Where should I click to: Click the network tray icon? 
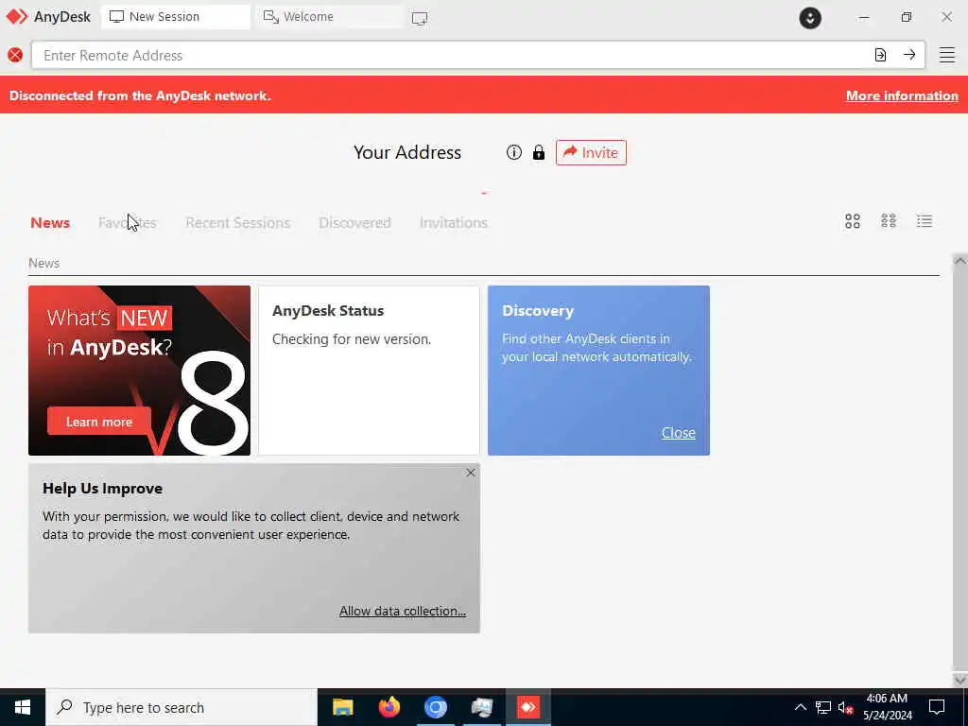pyautogui.click(x=823, y=707)
